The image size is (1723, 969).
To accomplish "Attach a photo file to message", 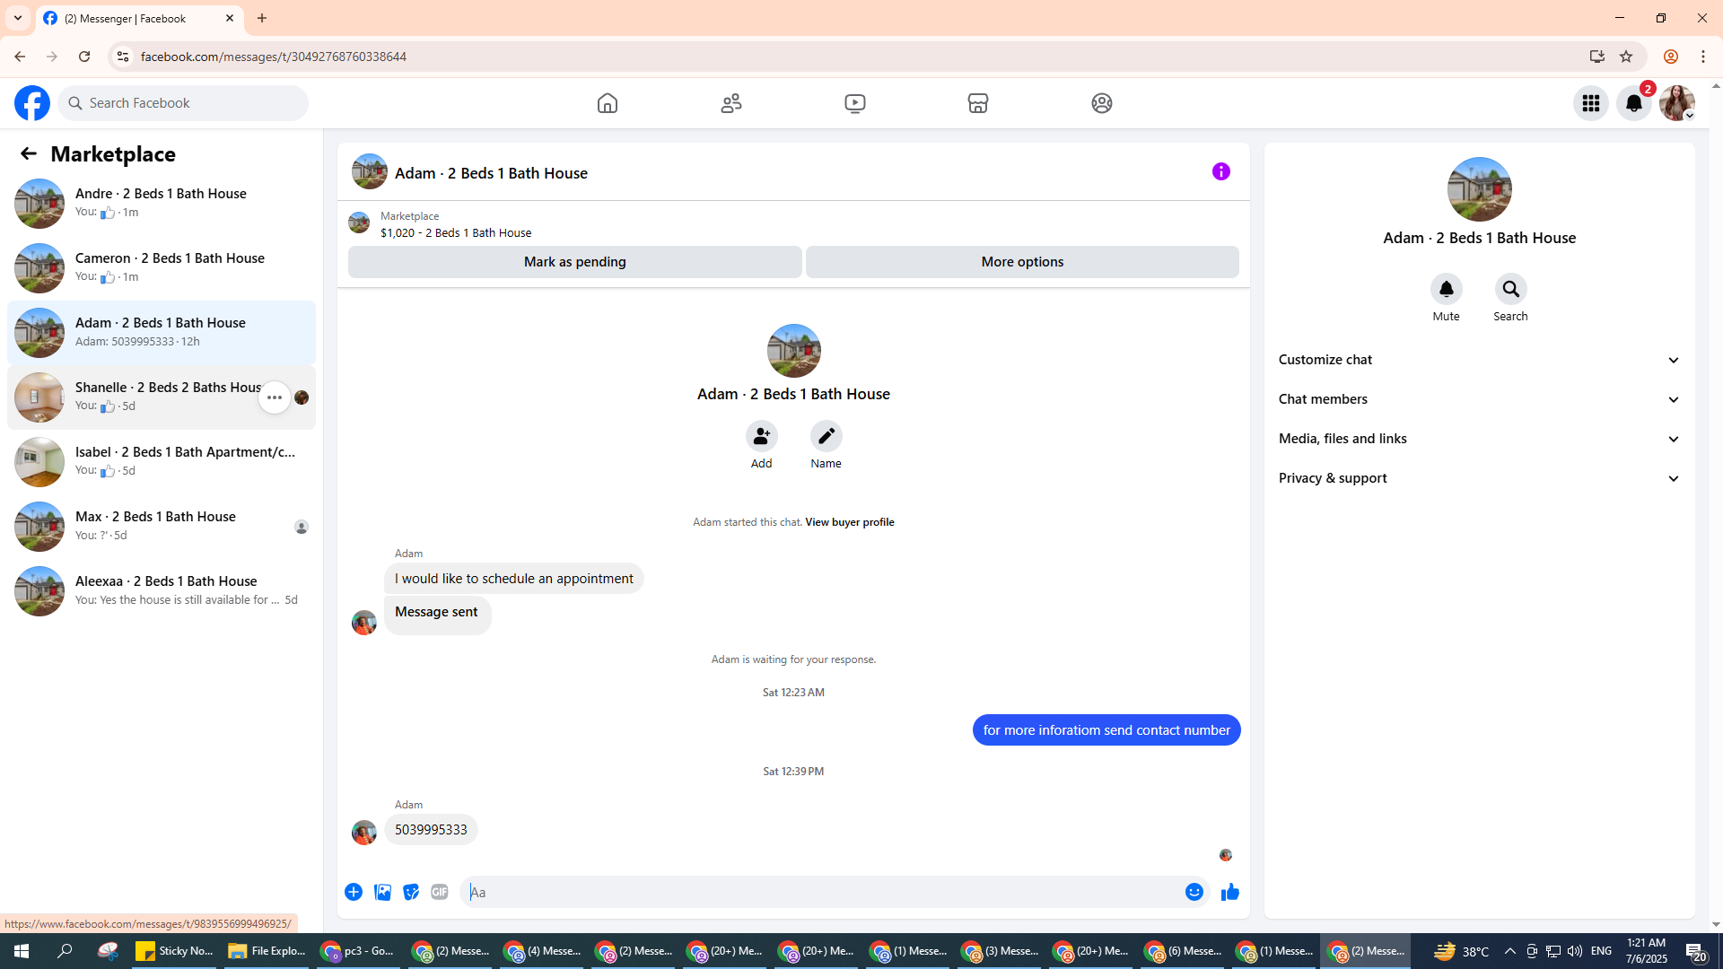I will [x=382, y=892].
